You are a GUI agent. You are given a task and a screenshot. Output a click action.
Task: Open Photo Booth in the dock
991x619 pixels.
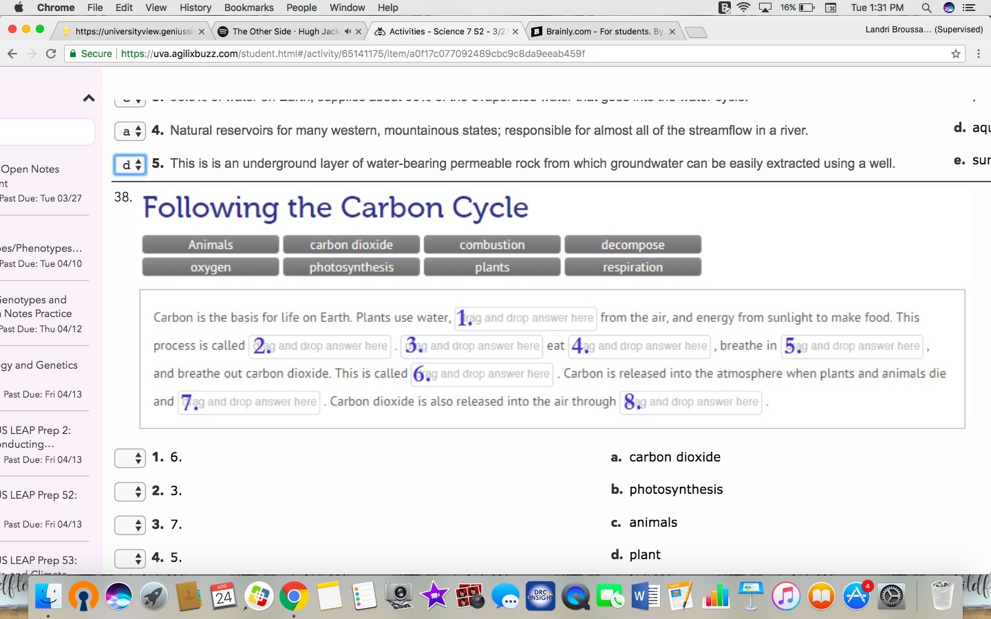coord(470,596)
